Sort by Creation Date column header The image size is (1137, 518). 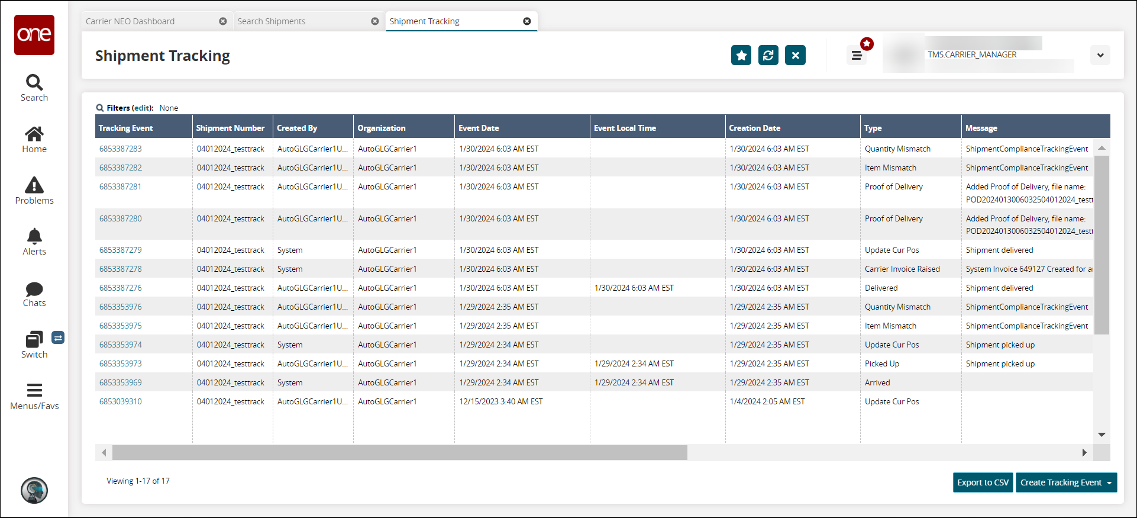(793, 127)
